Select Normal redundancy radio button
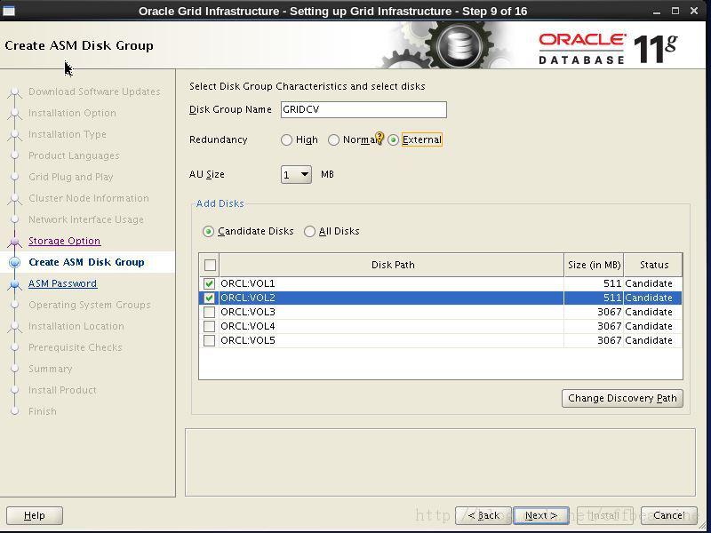Viewport: 711px width, 533px height. tap(334, 140)
